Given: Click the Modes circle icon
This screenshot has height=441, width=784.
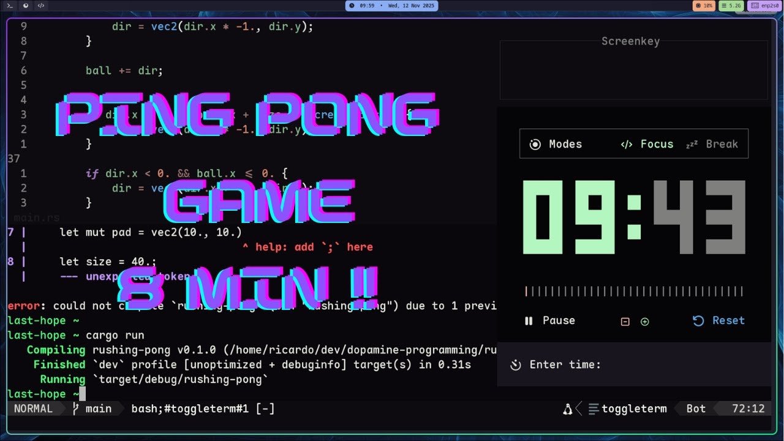Looking at the screenshot, I should [535, 145].
